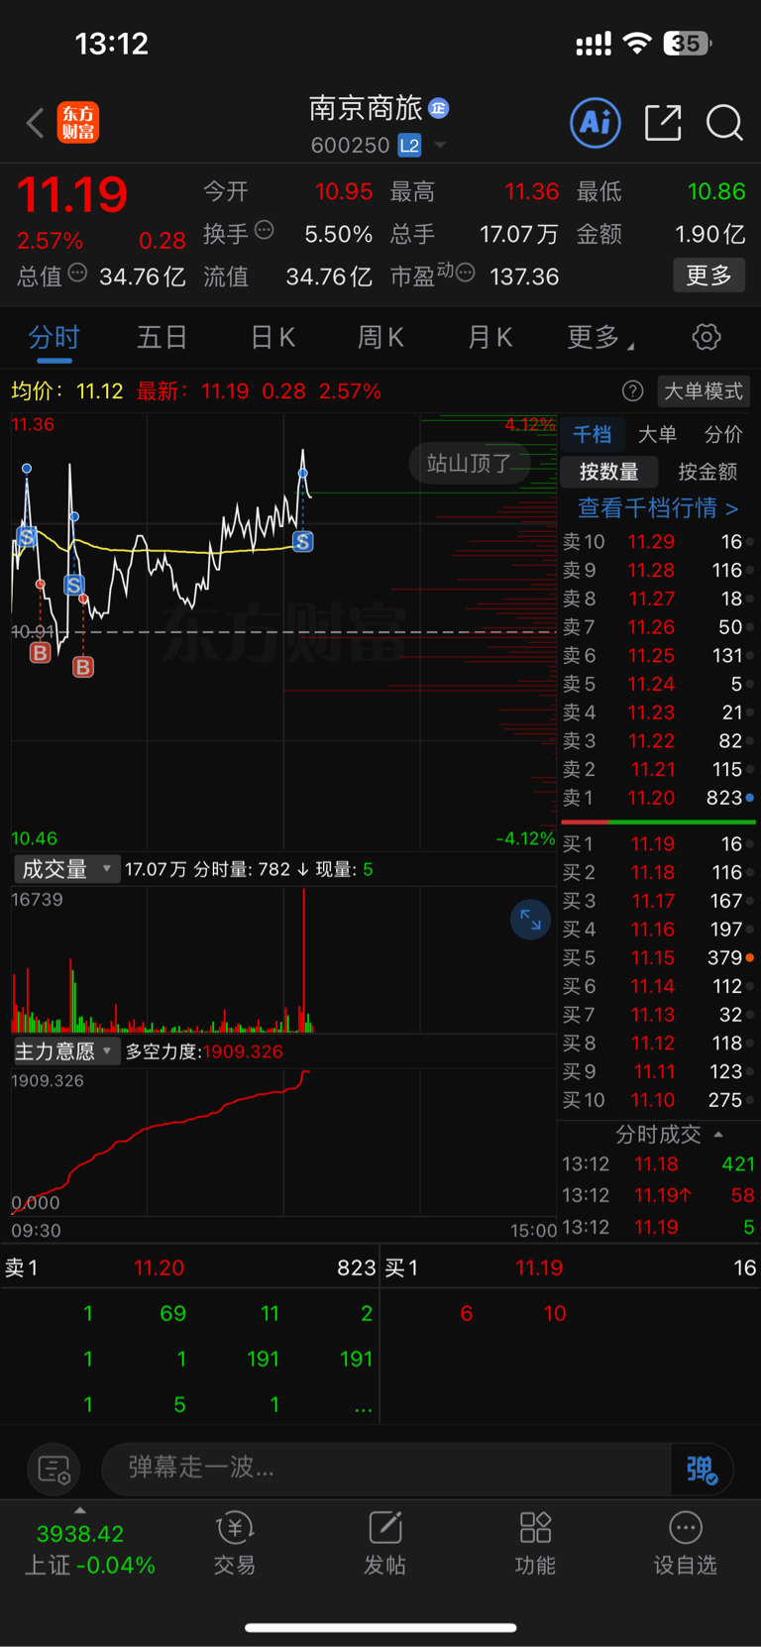The width and height of the screenshot is (761, 1647).
Task: Tap the buy-sell ratio bar
Action: [x=659, y=822]
